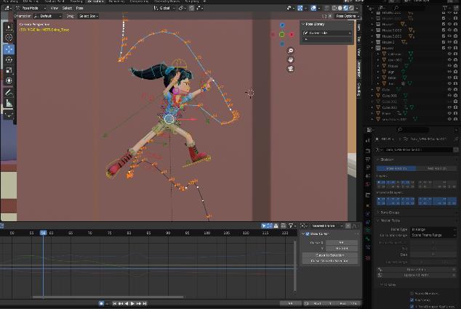
Task: Open the View menu in viewport header
Action: coord(54,7)
